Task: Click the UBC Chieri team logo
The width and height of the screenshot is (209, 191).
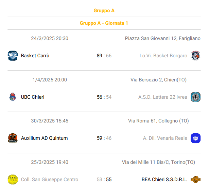Action: pos(13,97)
